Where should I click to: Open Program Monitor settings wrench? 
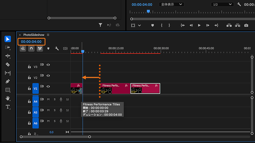pos(239,4)
